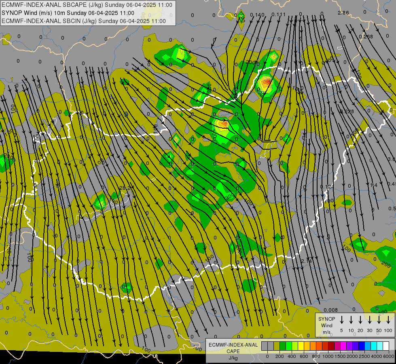Click the 1.4 value on the map
The width and height of the screenshot is (396, 364).
pyautogui.click(x=374, y=185)
